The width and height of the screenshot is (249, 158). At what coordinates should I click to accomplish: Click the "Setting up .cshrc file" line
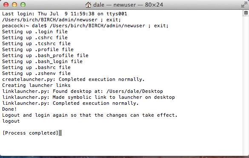pyautogui.click(x=35, y=37)
